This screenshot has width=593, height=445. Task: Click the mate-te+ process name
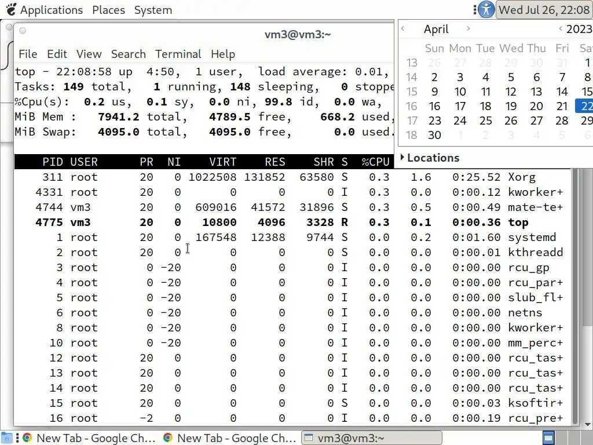click(x=536, y=207)
